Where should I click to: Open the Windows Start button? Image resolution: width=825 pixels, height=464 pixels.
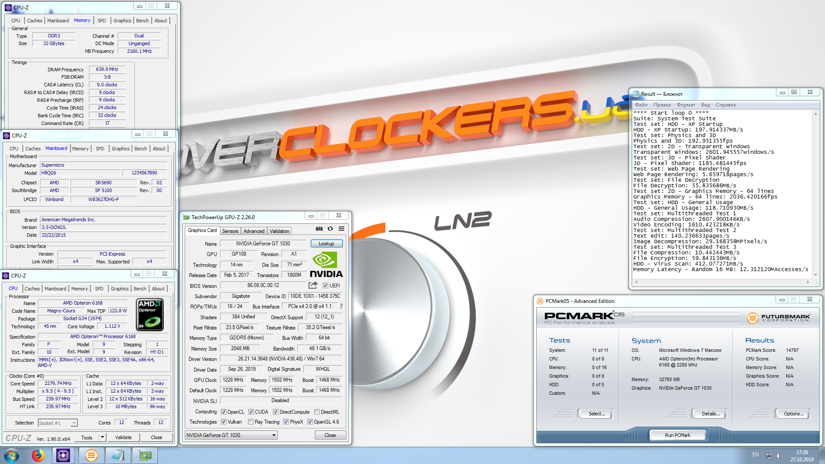12,455
